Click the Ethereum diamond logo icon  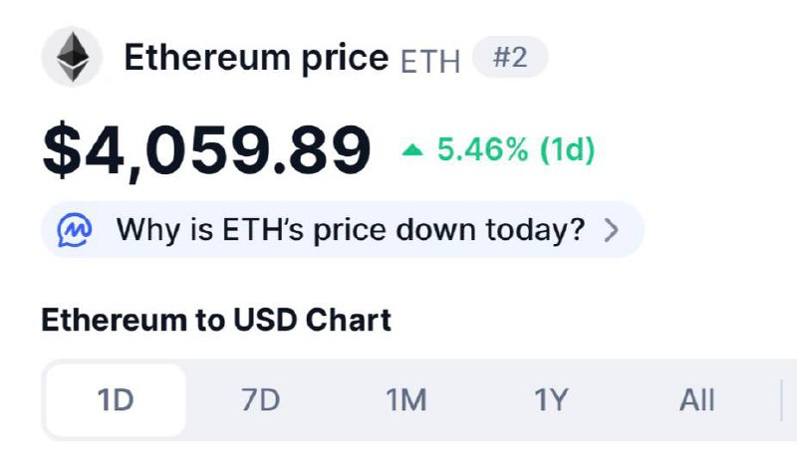(x=73, y=58)
